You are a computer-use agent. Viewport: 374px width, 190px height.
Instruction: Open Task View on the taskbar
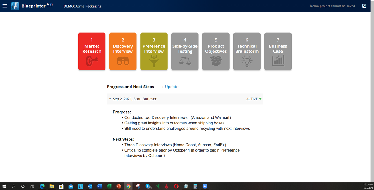32,186
